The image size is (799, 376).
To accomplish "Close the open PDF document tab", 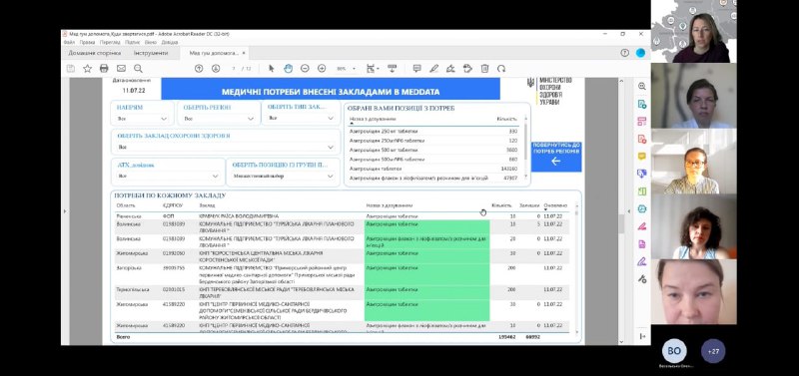I will pyautogui.click(x=244, y=53).
